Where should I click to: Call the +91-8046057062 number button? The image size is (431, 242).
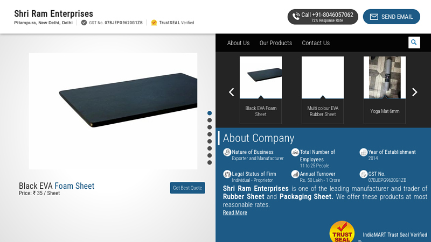[323, 17]
